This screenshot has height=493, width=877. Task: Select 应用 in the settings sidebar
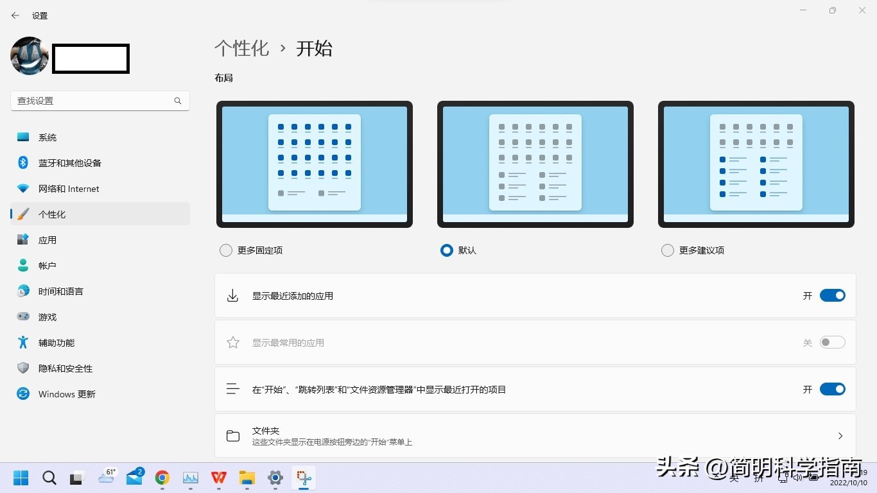(47, 239)
